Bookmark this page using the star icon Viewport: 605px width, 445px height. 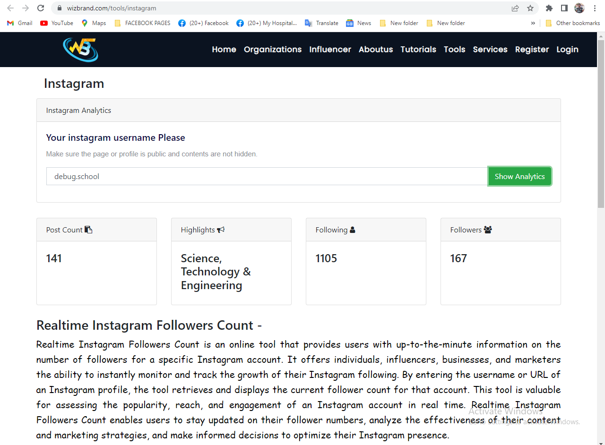(x=530, y=8)
